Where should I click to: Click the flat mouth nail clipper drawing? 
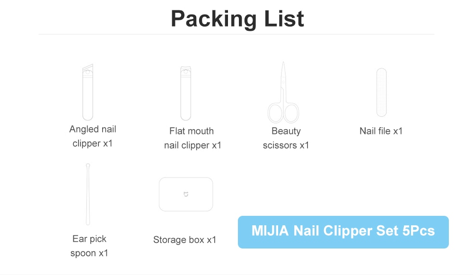click(x=186, y=93)
